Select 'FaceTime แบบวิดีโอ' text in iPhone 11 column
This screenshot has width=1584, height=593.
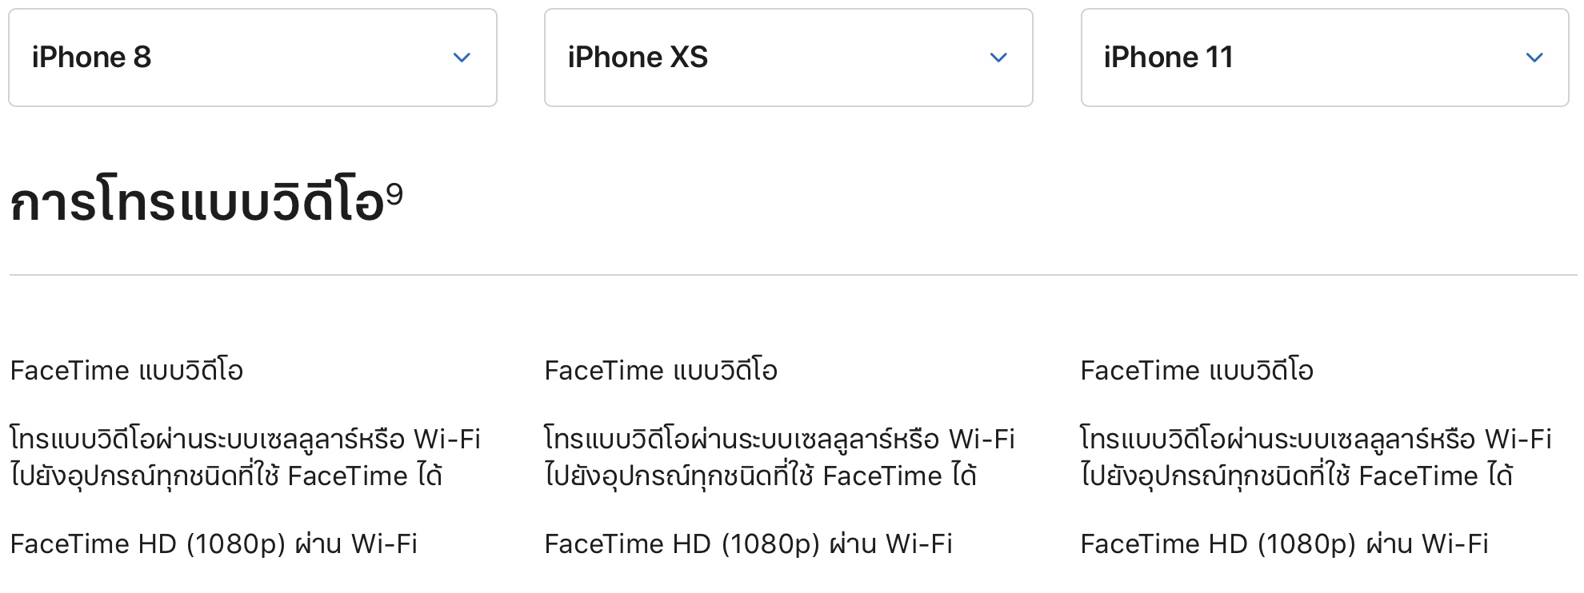tap(1197, 371)
